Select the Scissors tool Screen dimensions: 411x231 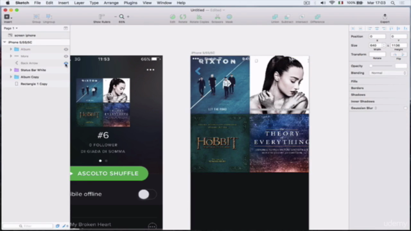[x=217, y=17]
